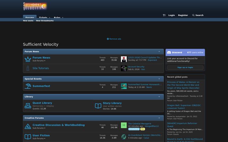Click the yellow Idea tag
This screenshot has width=228, height=142.
pos(142,129)
